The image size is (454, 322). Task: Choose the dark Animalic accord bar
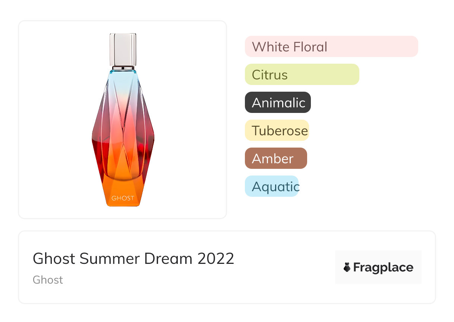[278, 102]
